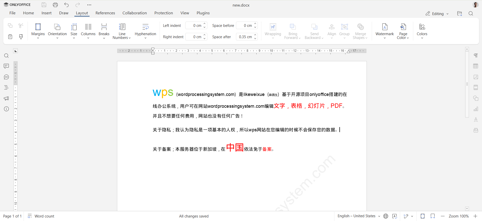The height and width of the screenshot is (221, 482).
Task: Click the scroll down arrow
Action: [467, 209]
